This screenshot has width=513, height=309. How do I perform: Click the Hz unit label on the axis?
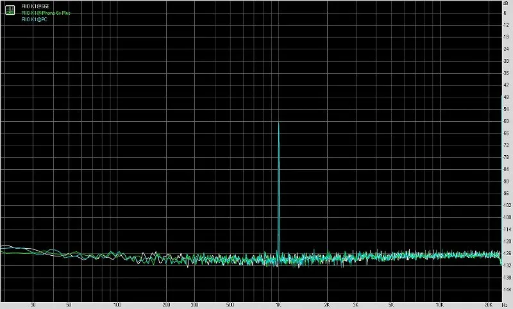click(x=505, y=305)
